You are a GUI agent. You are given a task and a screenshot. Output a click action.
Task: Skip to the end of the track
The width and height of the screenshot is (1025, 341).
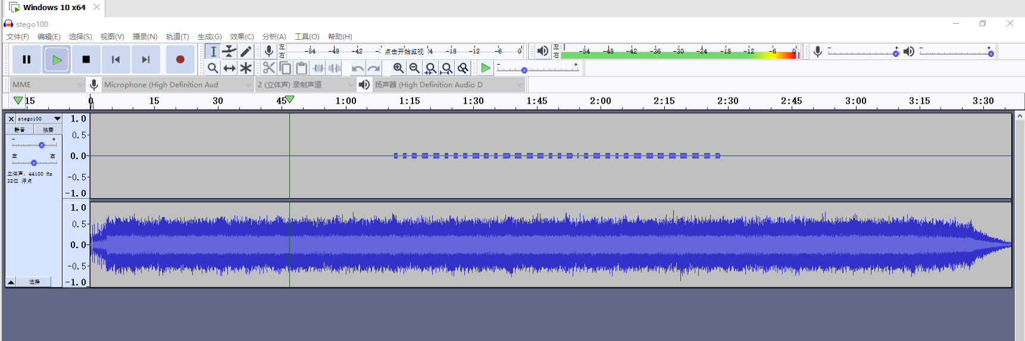point(146,60)
